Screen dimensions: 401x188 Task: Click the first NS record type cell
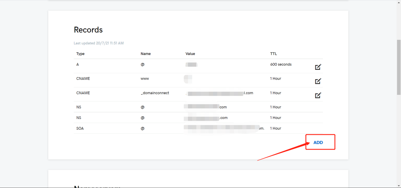(x=79, y=107)
